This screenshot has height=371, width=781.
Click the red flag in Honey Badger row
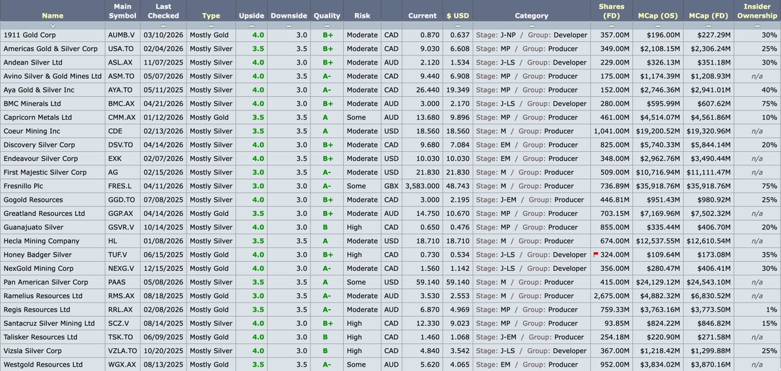(596, 254)
